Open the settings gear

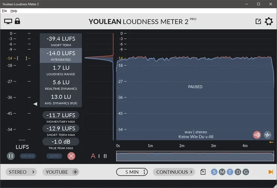[x=269, y=21]
